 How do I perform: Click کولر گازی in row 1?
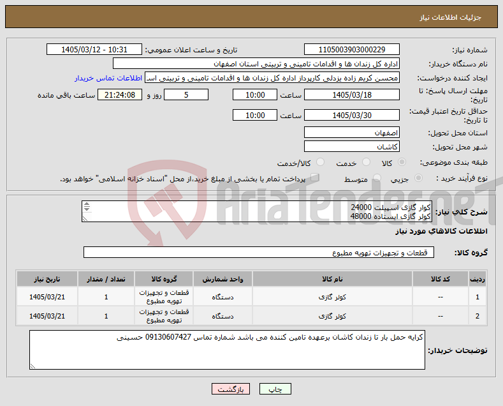pos(332,297)
